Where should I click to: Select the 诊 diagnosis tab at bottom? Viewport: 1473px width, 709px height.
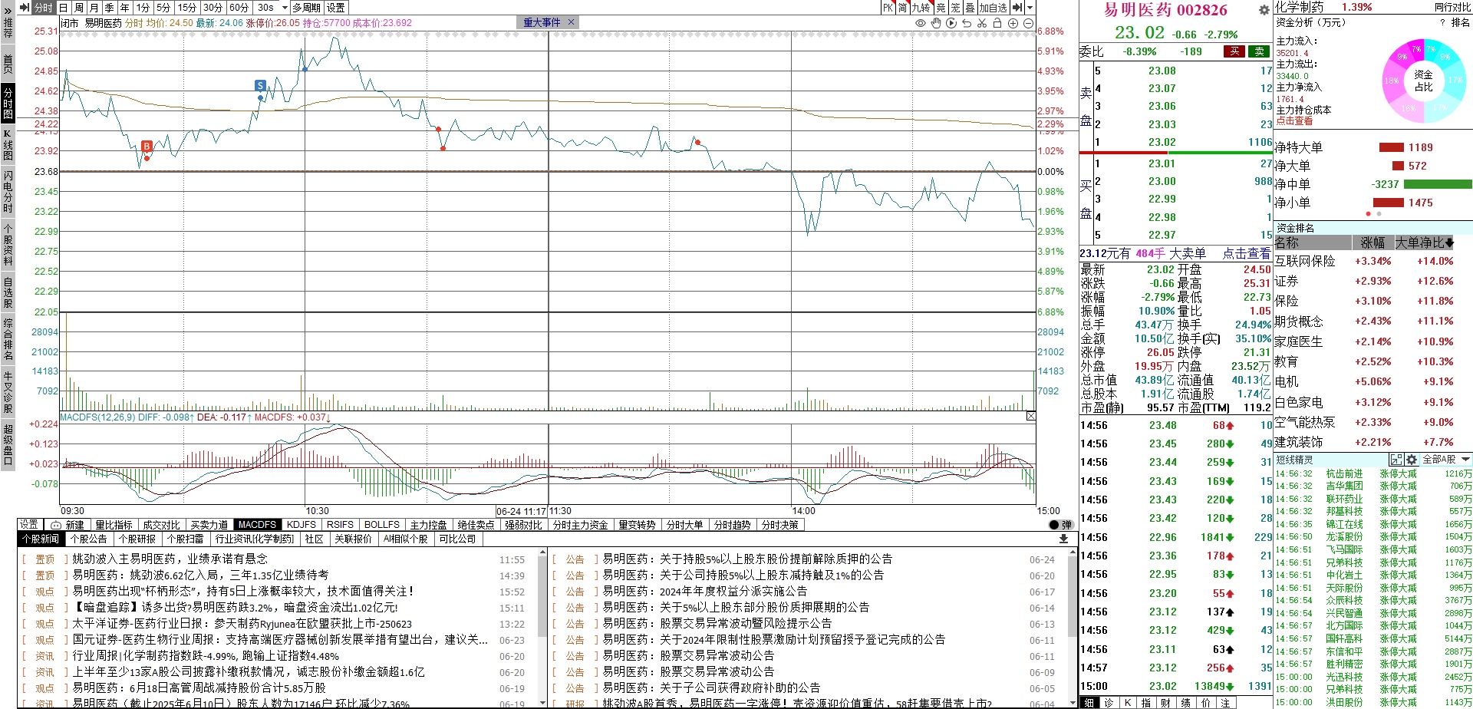coord(1109,702)
